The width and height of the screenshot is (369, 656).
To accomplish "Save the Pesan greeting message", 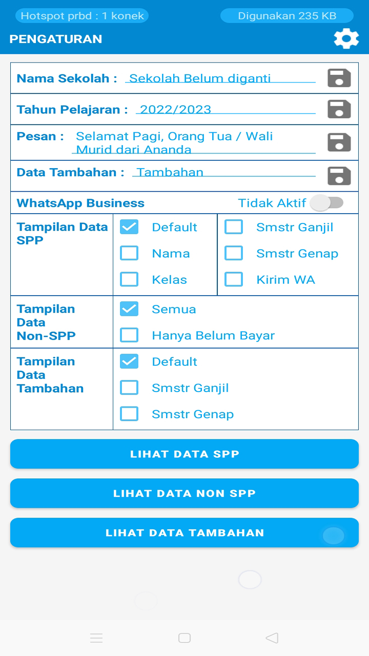I will [x=339, y=142].
